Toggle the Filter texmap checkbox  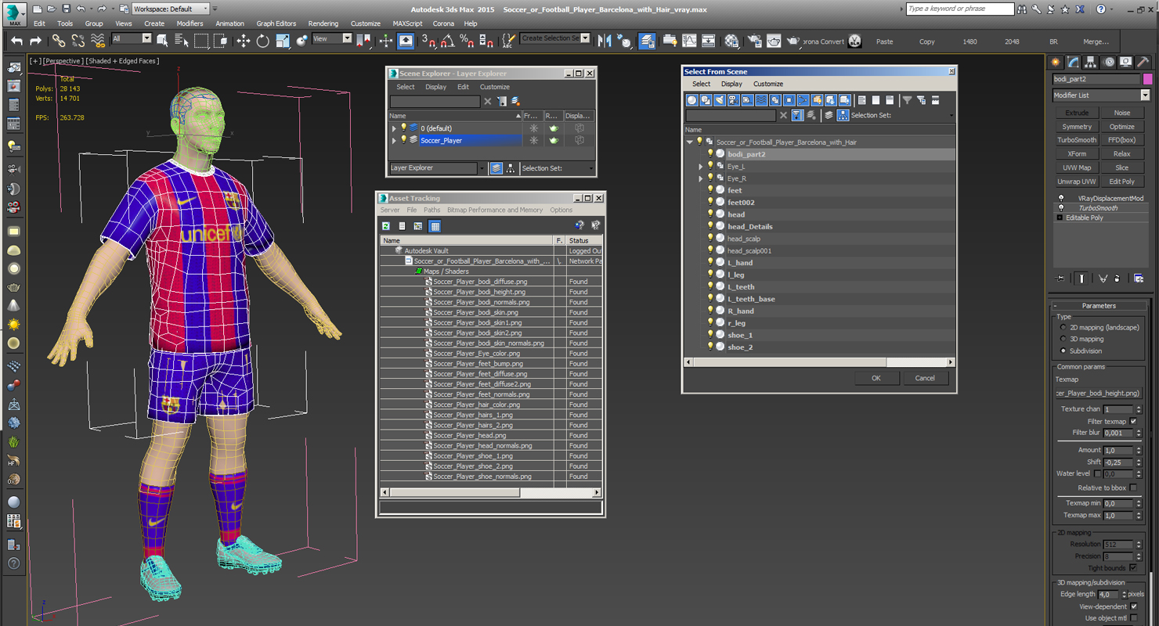coord(1133,421)
